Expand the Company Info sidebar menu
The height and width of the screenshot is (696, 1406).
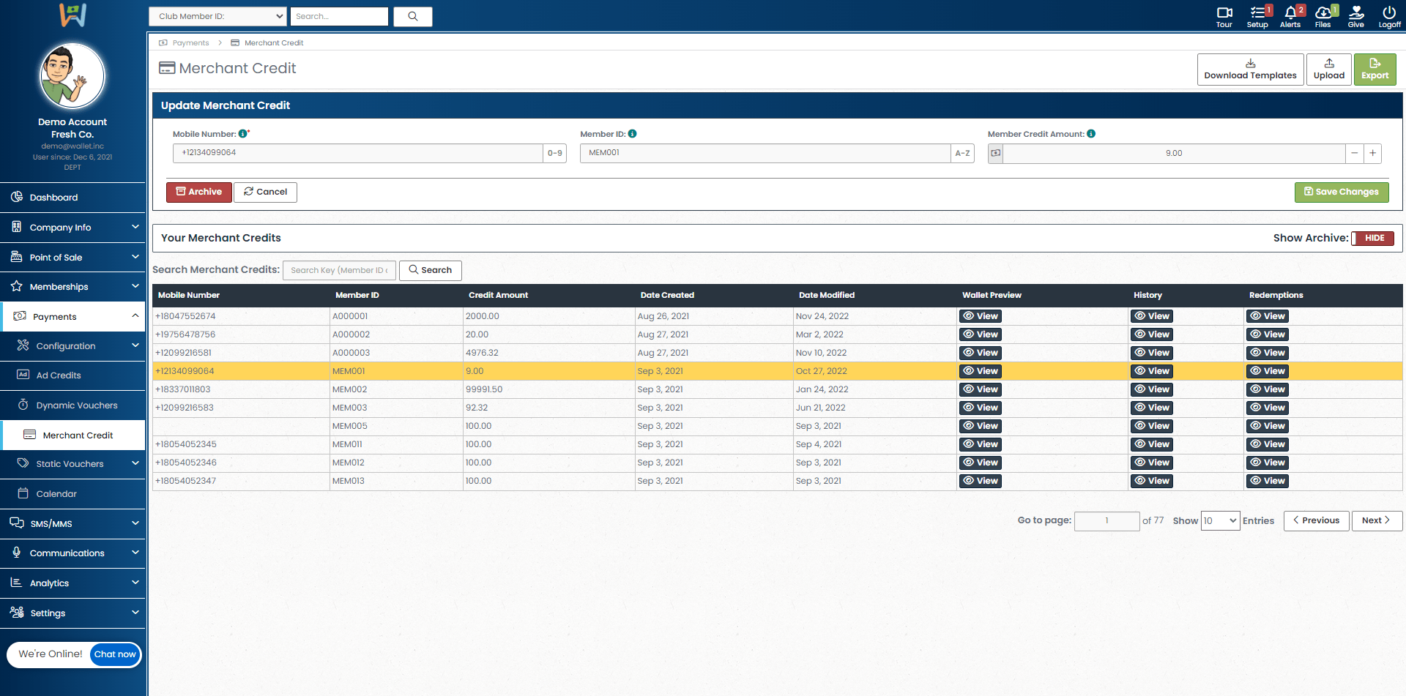tap(73, 228)
